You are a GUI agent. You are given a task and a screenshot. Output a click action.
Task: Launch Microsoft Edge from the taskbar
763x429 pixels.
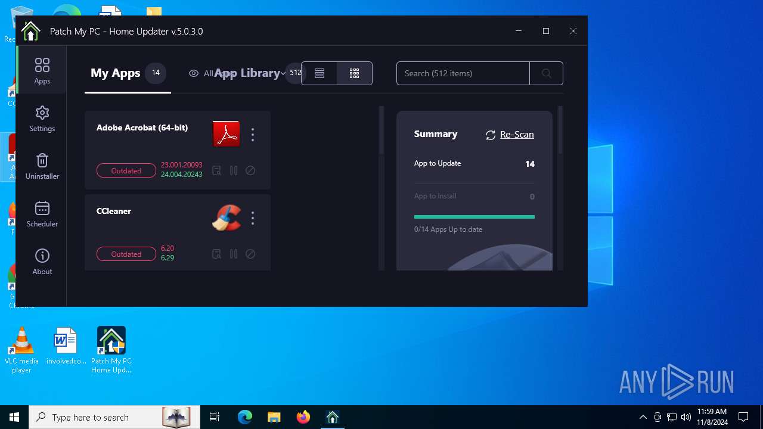click(245, 417)
